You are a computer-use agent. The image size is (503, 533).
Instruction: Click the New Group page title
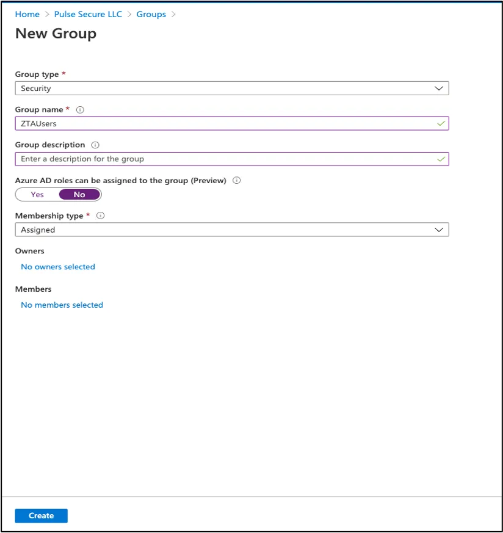tap(56, 34)
